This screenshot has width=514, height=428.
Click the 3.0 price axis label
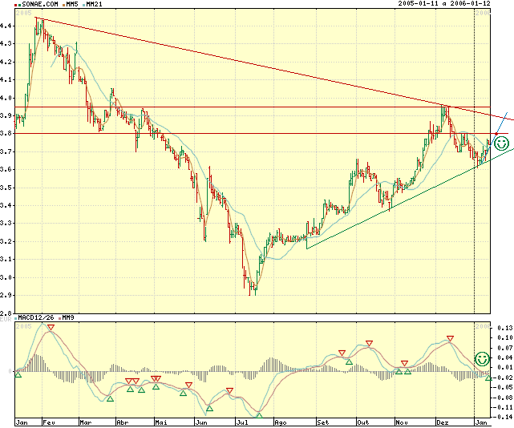click(6, 277)
